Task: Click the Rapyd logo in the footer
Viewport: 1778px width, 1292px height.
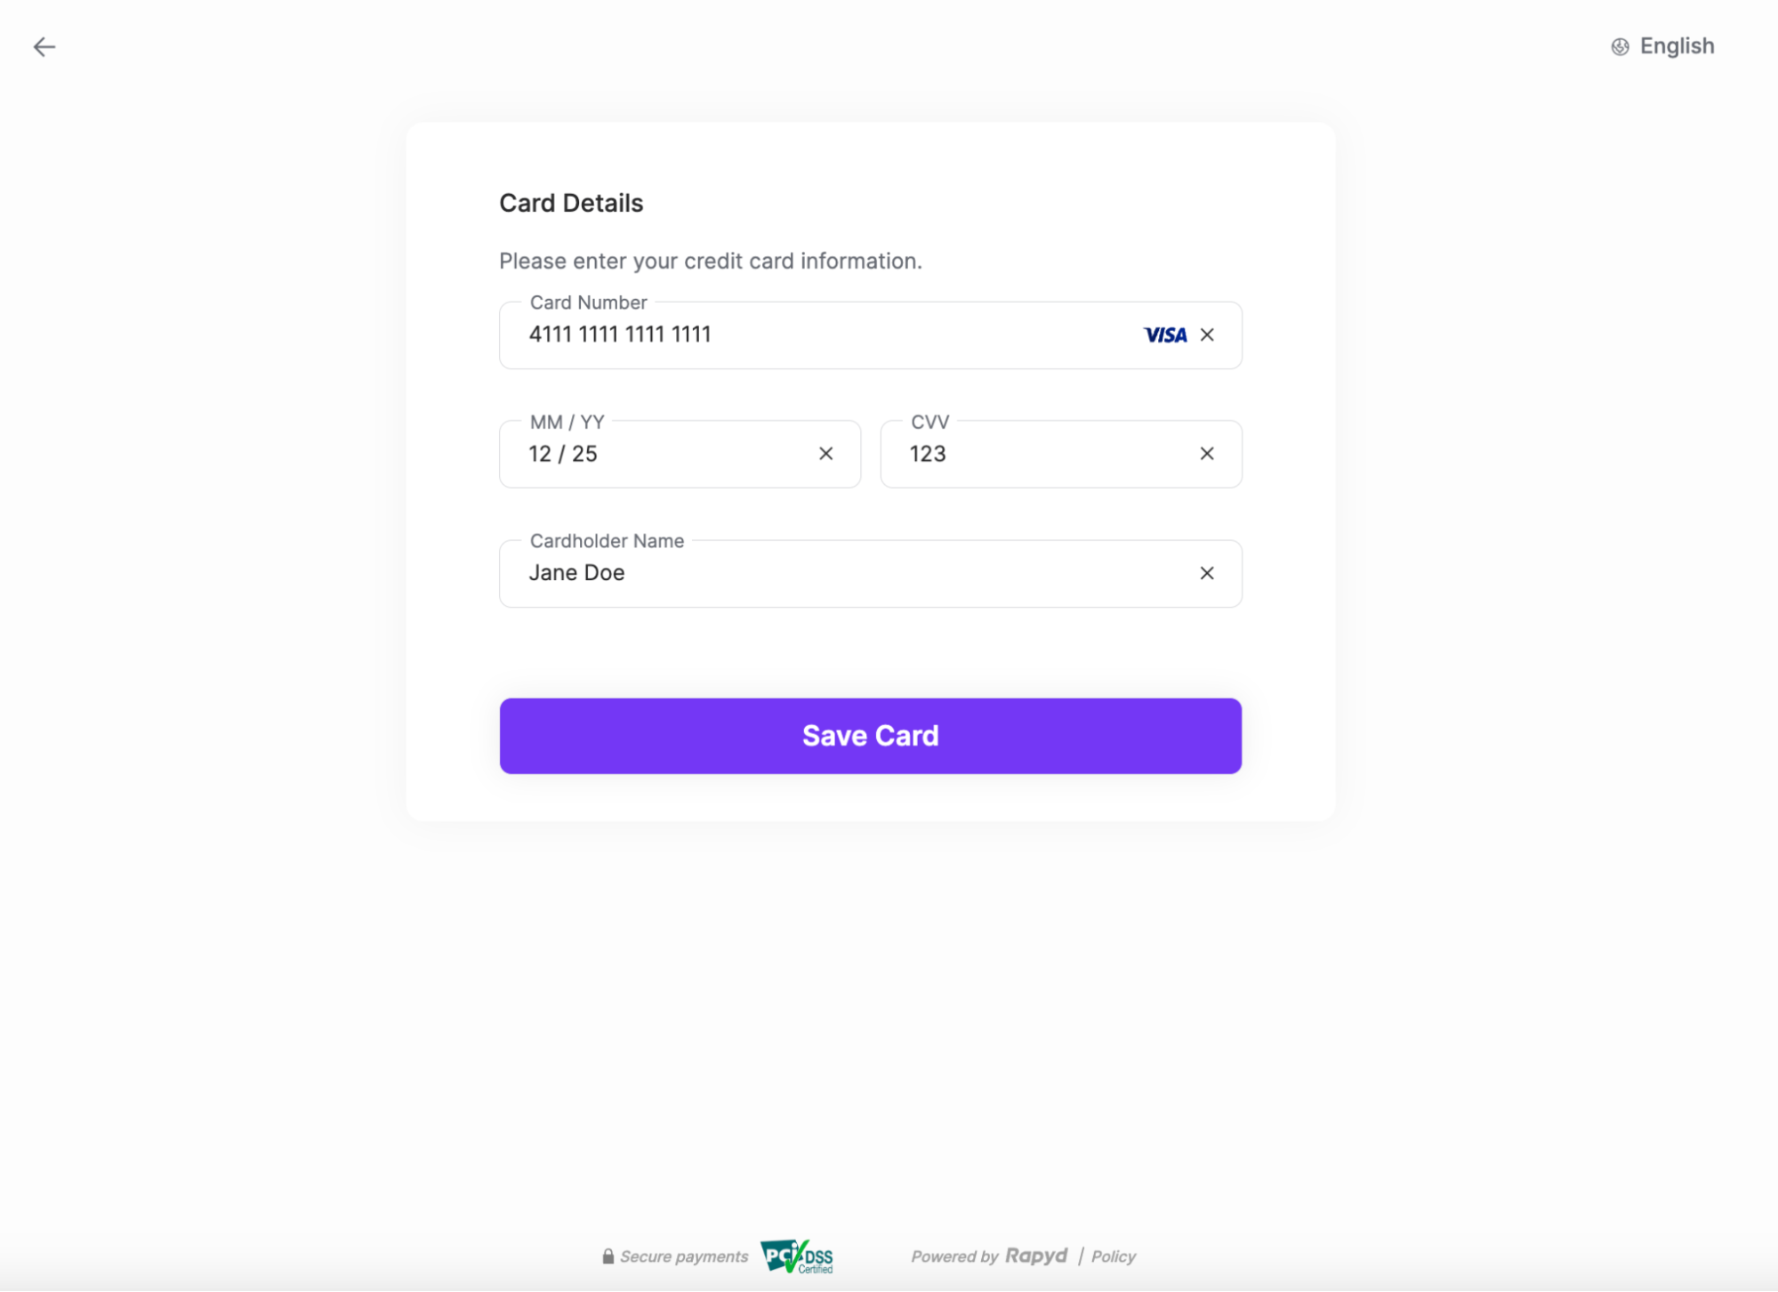Action: click(1037, 1256)
